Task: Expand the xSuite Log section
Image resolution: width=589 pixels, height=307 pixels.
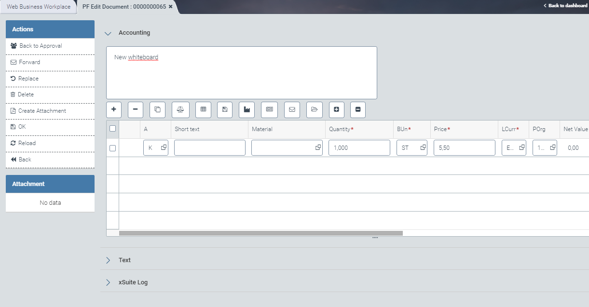Action: click(x=108, y=282)
